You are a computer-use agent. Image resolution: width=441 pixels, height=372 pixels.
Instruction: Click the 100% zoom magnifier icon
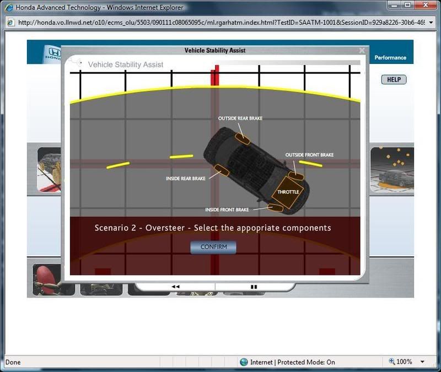pyautogui.click(x=392, y=362)
